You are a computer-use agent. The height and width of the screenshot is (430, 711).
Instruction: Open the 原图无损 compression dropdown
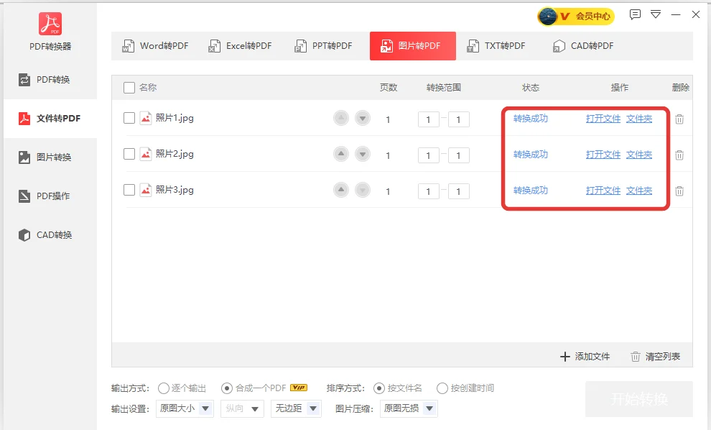409,408
